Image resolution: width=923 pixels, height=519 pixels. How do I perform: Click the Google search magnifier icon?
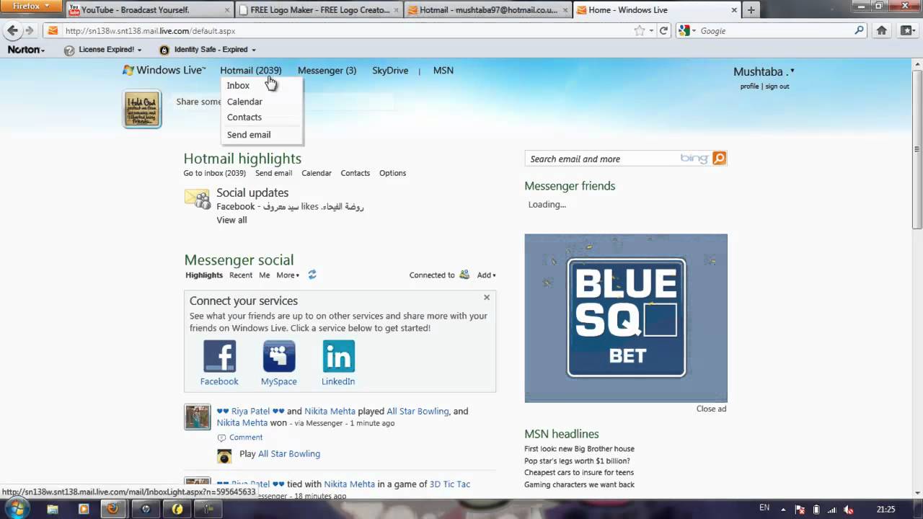[859, 30]
